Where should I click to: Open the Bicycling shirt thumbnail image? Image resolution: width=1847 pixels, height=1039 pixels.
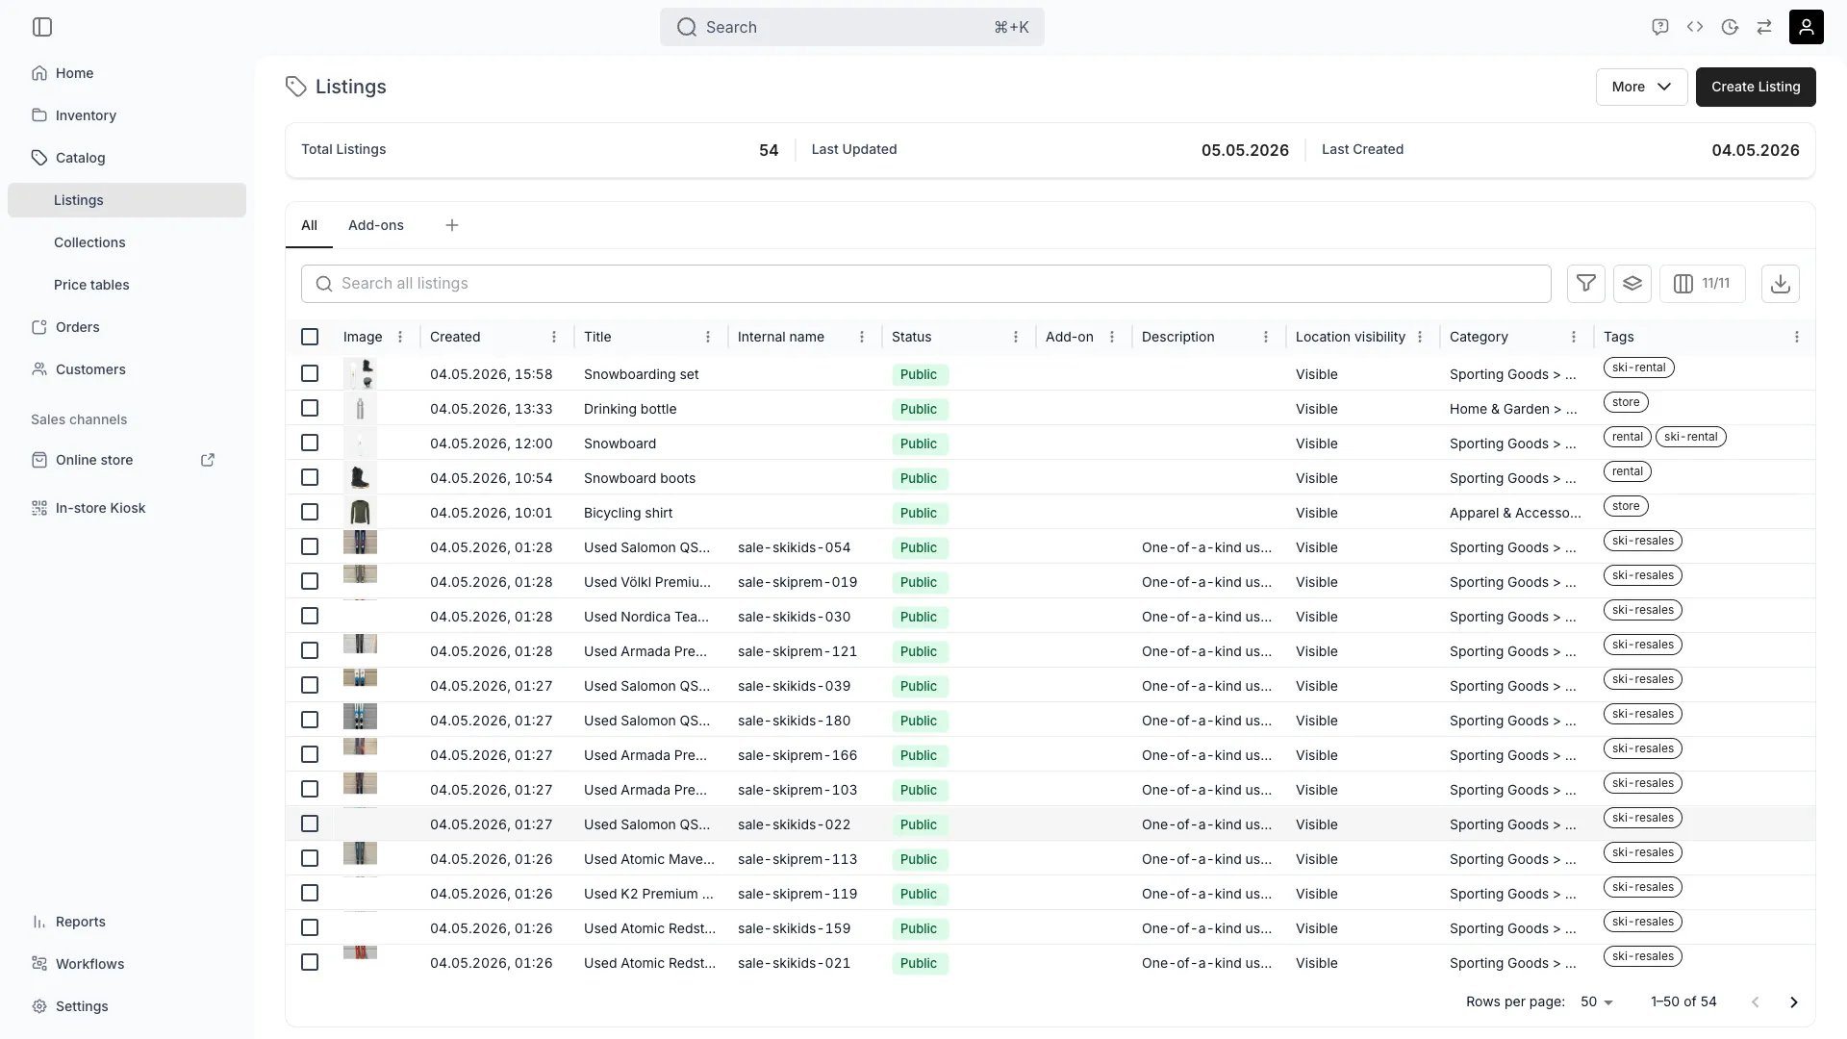pos(360,512)
